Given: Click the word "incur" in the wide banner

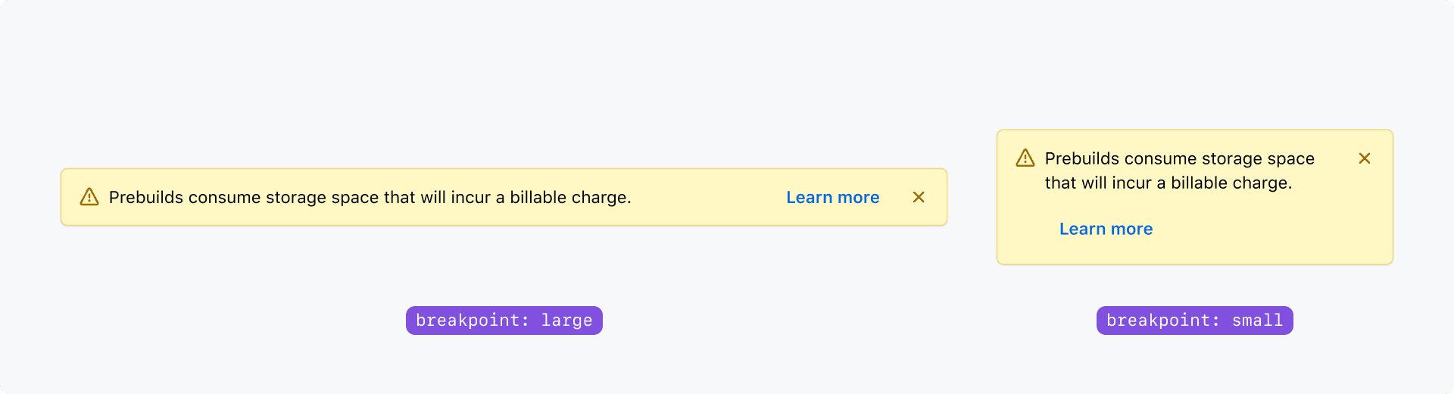Looking at the screenshot, I should (x=470, y=198).
